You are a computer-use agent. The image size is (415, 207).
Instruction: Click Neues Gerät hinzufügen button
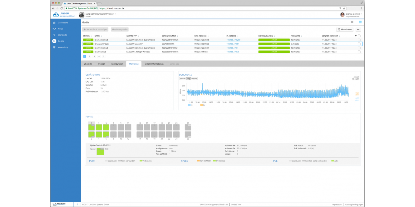(95, 30)
